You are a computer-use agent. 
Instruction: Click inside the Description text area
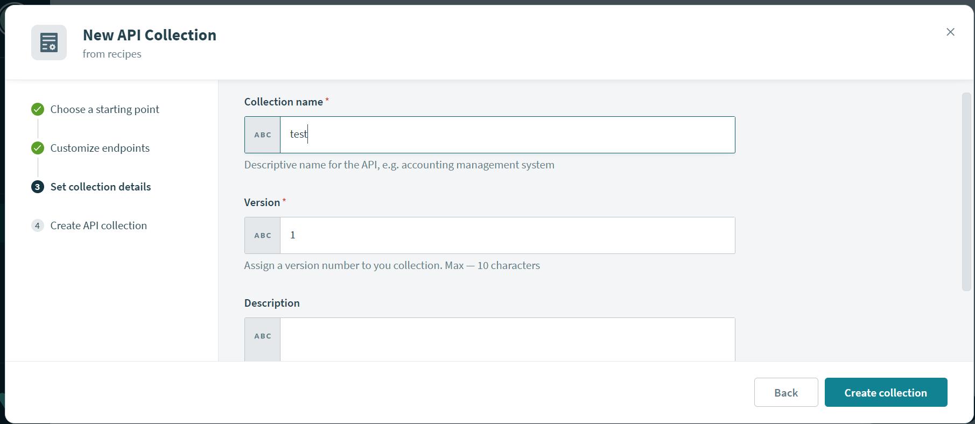tap(507, 339)
